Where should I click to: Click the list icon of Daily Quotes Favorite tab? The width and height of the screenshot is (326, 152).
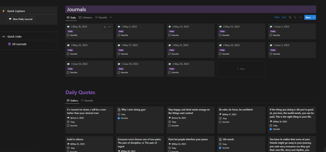coord(82,100)
